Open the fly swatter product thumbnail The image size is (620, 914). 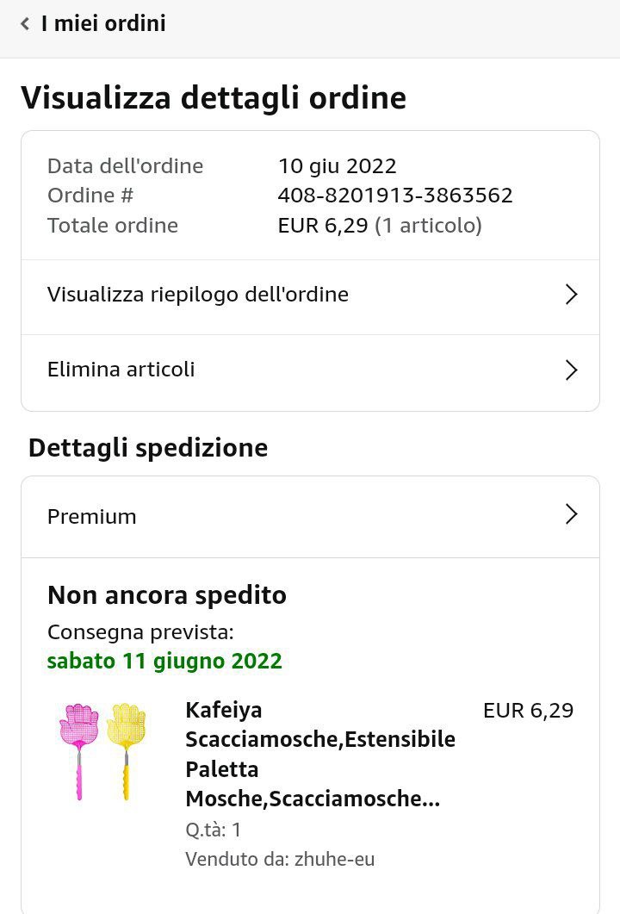click(x=102, y=751)
